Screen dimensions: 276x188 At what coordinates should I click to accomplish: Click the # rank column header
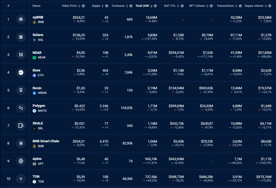click(x=8, y=6)
